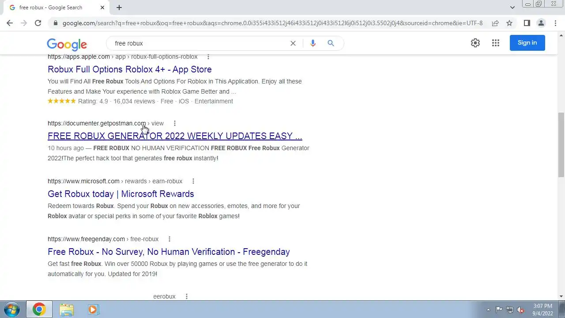The height and width of the screenshot is (318, 565).
Task: Open tab search dropdown arrow
Action: click(x=512, y=8)
